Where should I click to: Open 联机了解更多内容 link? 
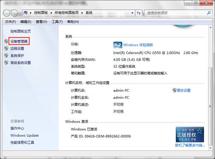[x=190, y=145]
